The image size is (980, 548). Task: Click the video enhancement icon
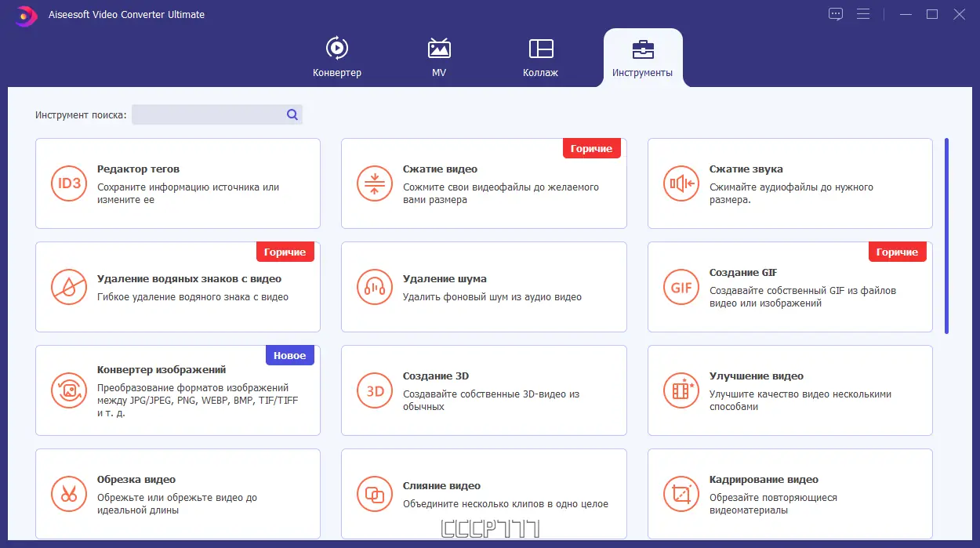coord(681,390)
